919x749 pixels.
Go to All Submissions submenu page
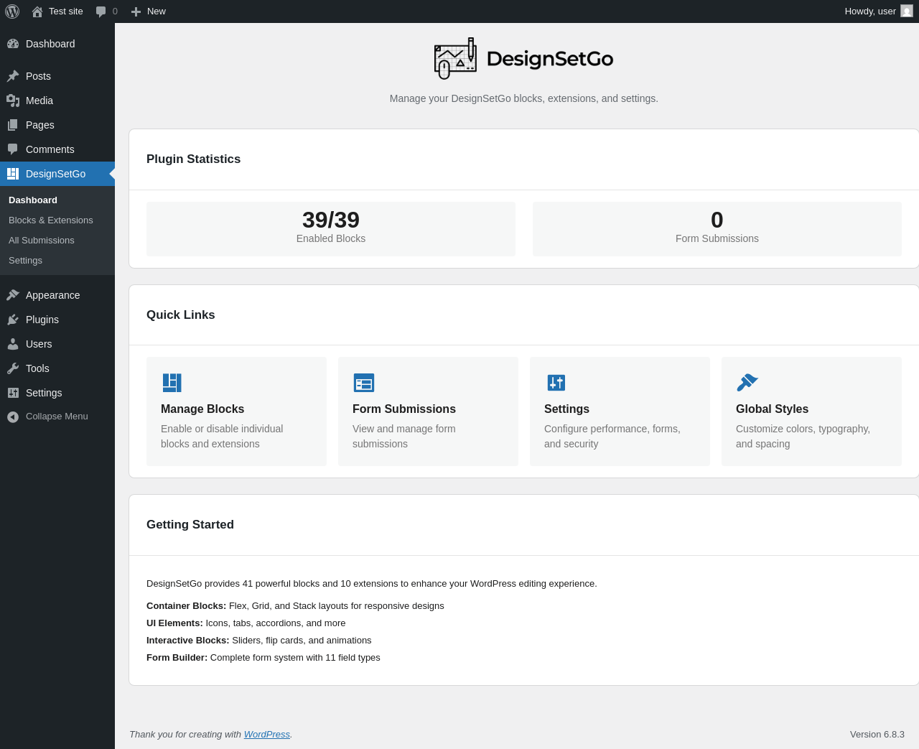[x=42, y=241]
